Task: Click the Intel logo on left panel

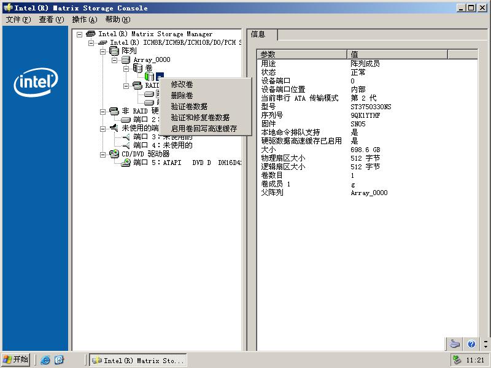Action: 36,82
